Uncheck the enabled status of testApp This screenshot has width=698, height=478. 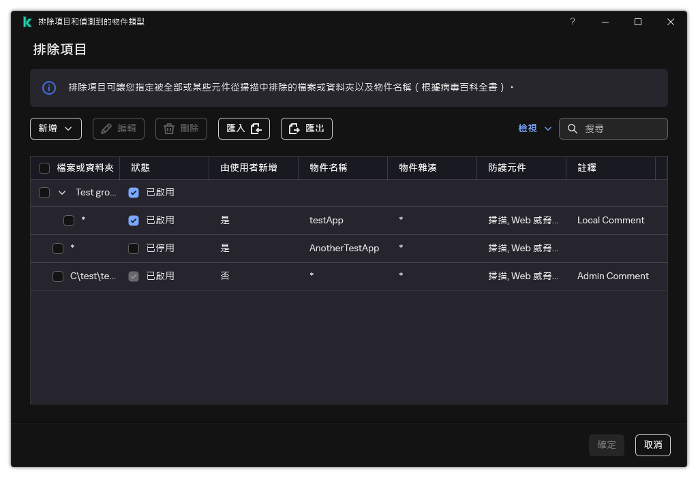[x=133, y=220]
